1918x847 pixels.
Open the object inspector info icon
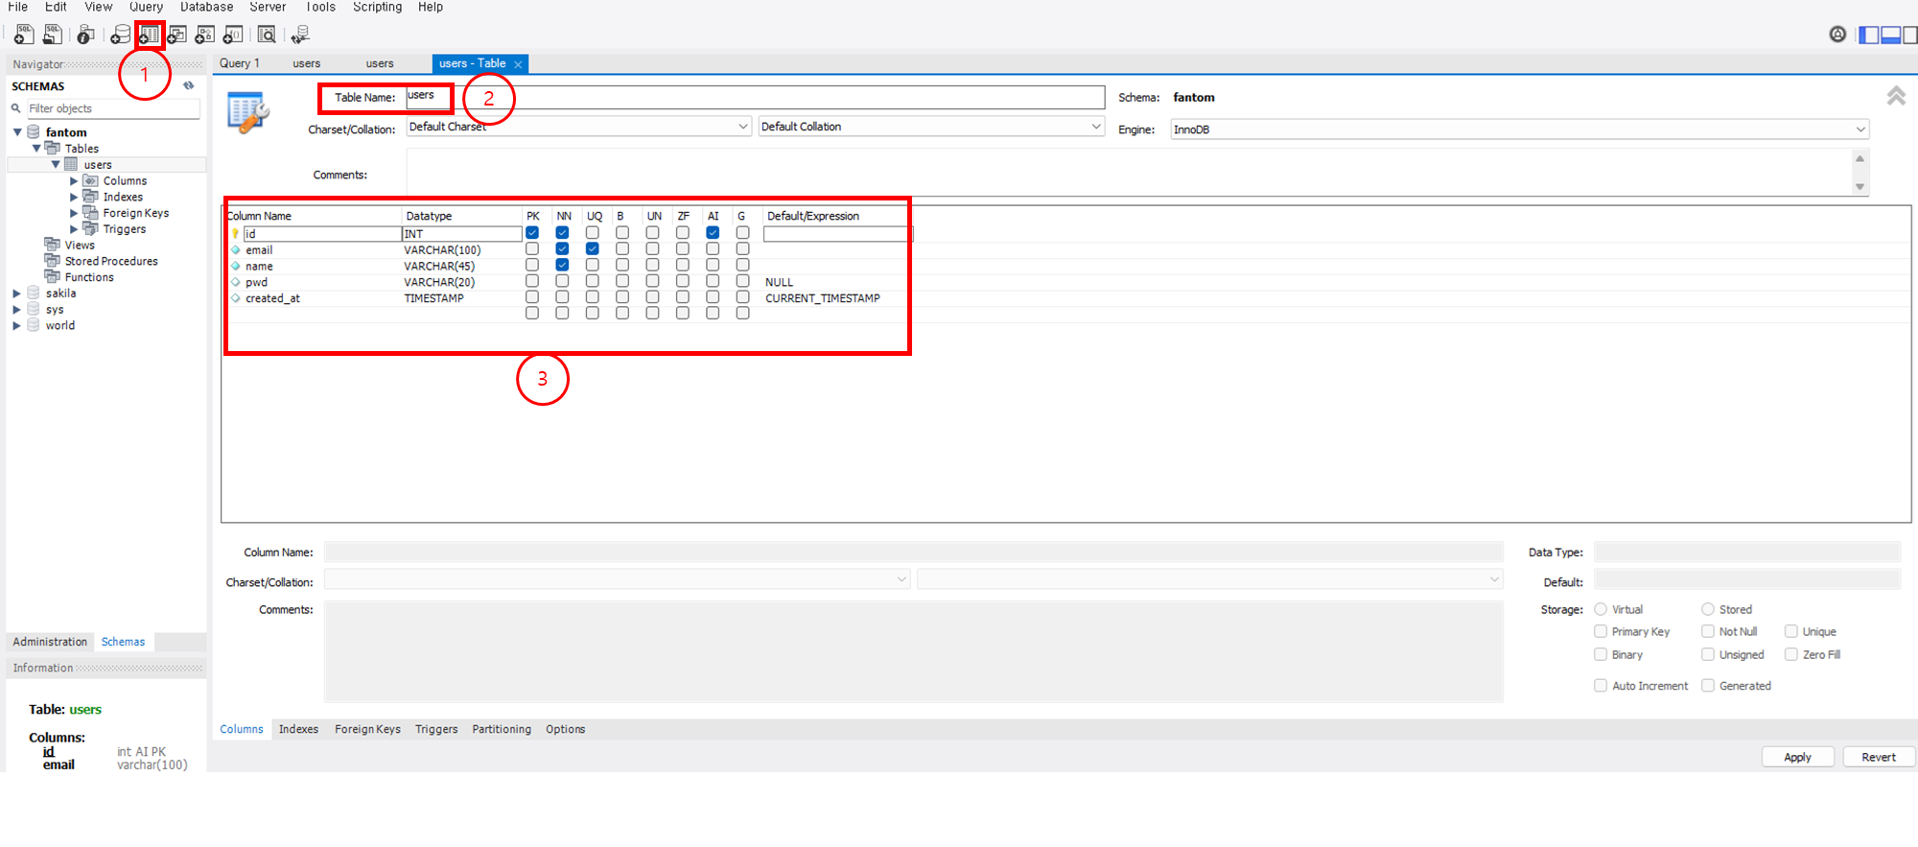pyautogui.click(x=85, y=35)
